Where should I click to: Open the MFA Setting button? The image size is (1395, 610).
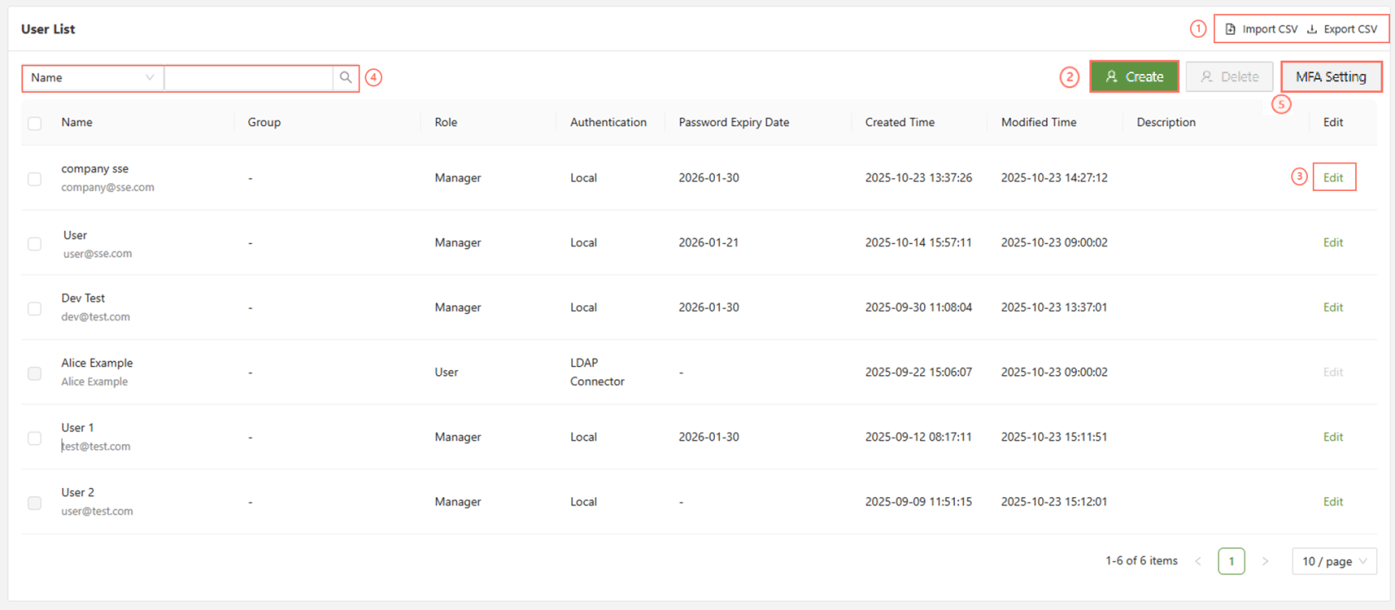tap(1330, 77)
